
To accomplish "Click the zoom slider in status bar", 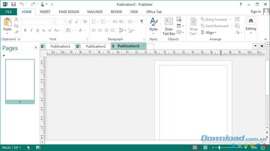I will pos(232,148).
